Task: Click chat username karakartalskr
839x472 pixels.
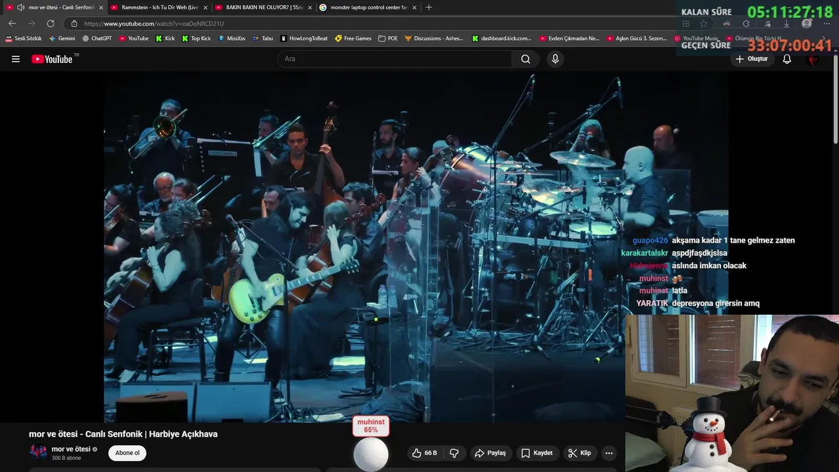Action: coord(645,253)
